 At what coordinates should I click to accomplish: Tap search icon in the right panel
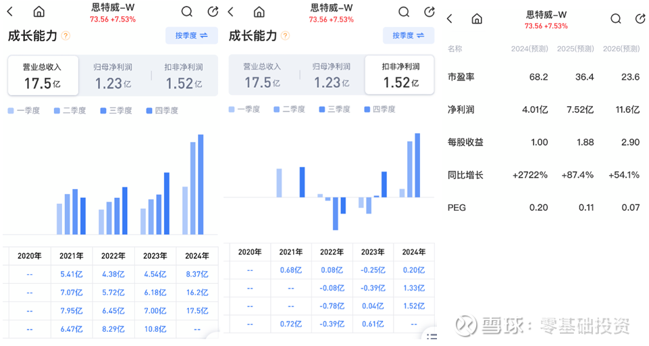tap(616, 19)
